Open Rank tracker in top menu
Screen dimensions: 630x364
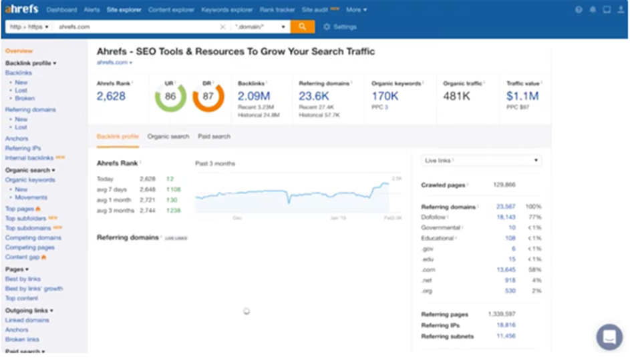tap(277, 9)
